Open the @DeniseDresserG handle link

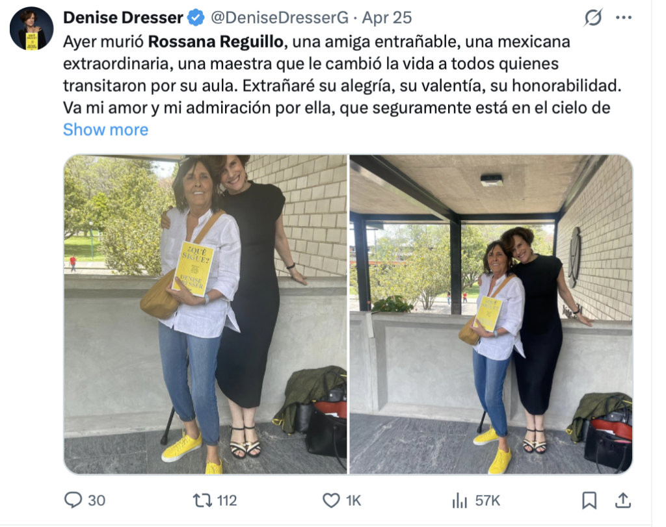point(280,18)
